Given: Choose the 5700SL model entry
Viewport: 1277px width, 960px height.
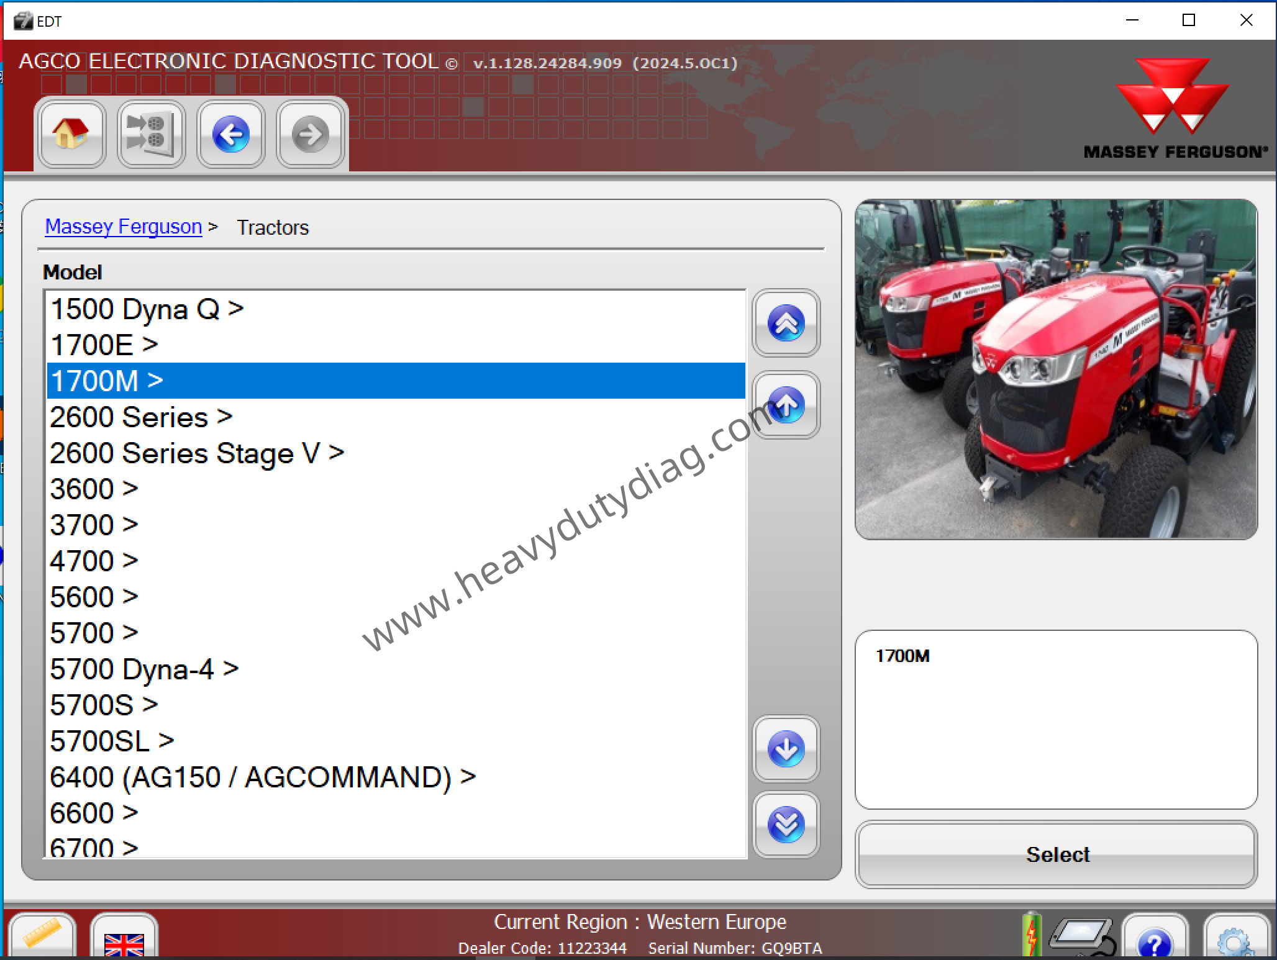Looking at the screenshot, I should (x=396, y=741).
